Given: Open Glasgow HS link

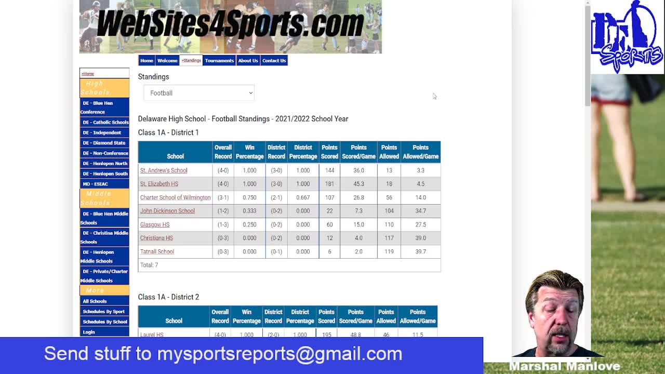Looking at the screenshot, I should 155,224.
